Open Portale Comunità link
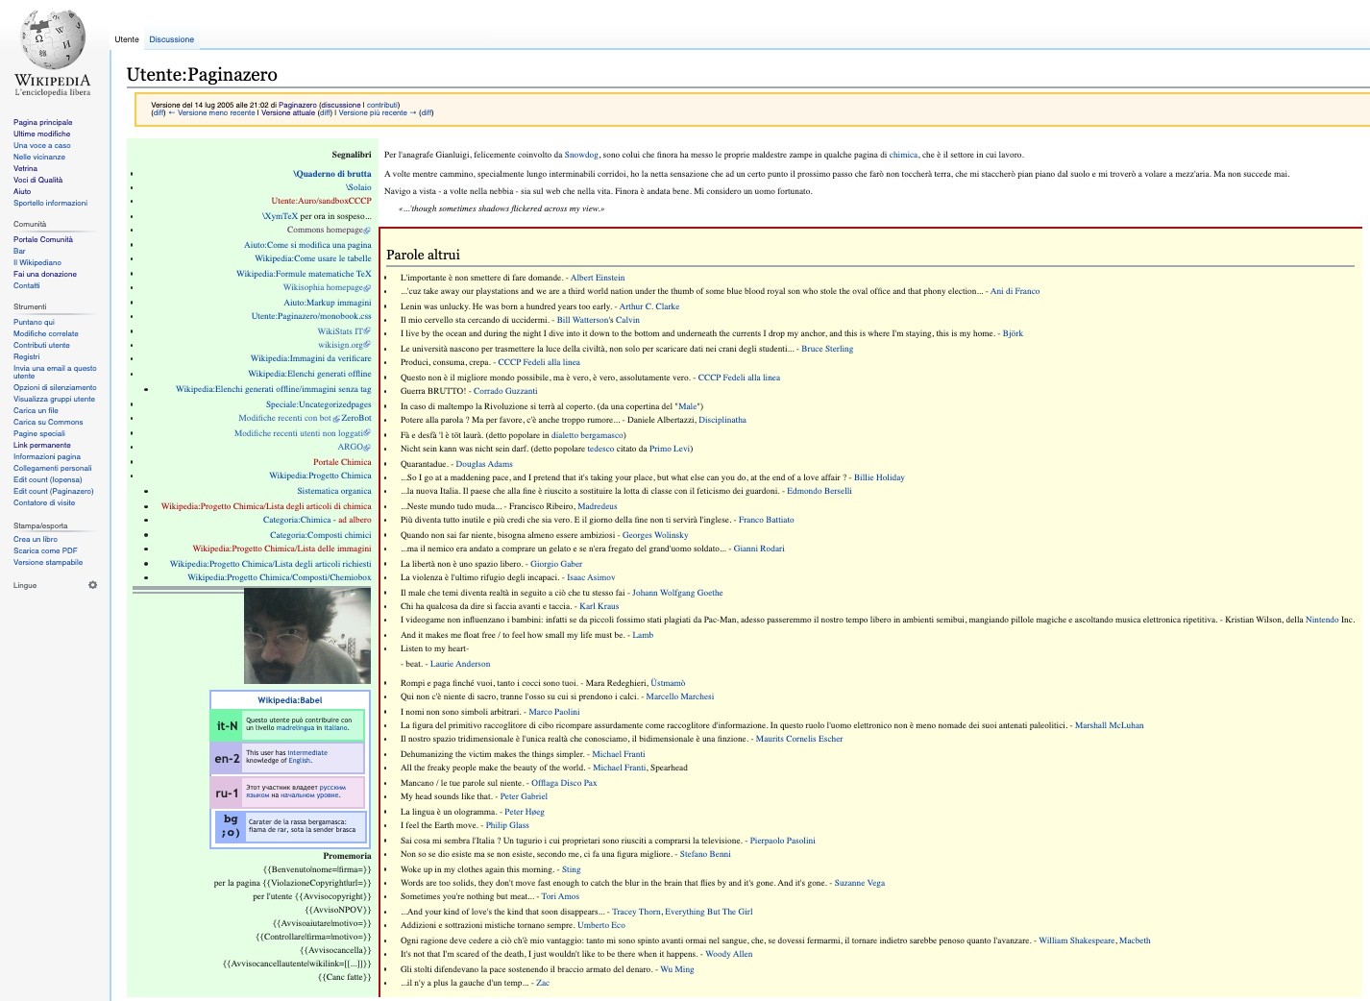 (43, 239)
